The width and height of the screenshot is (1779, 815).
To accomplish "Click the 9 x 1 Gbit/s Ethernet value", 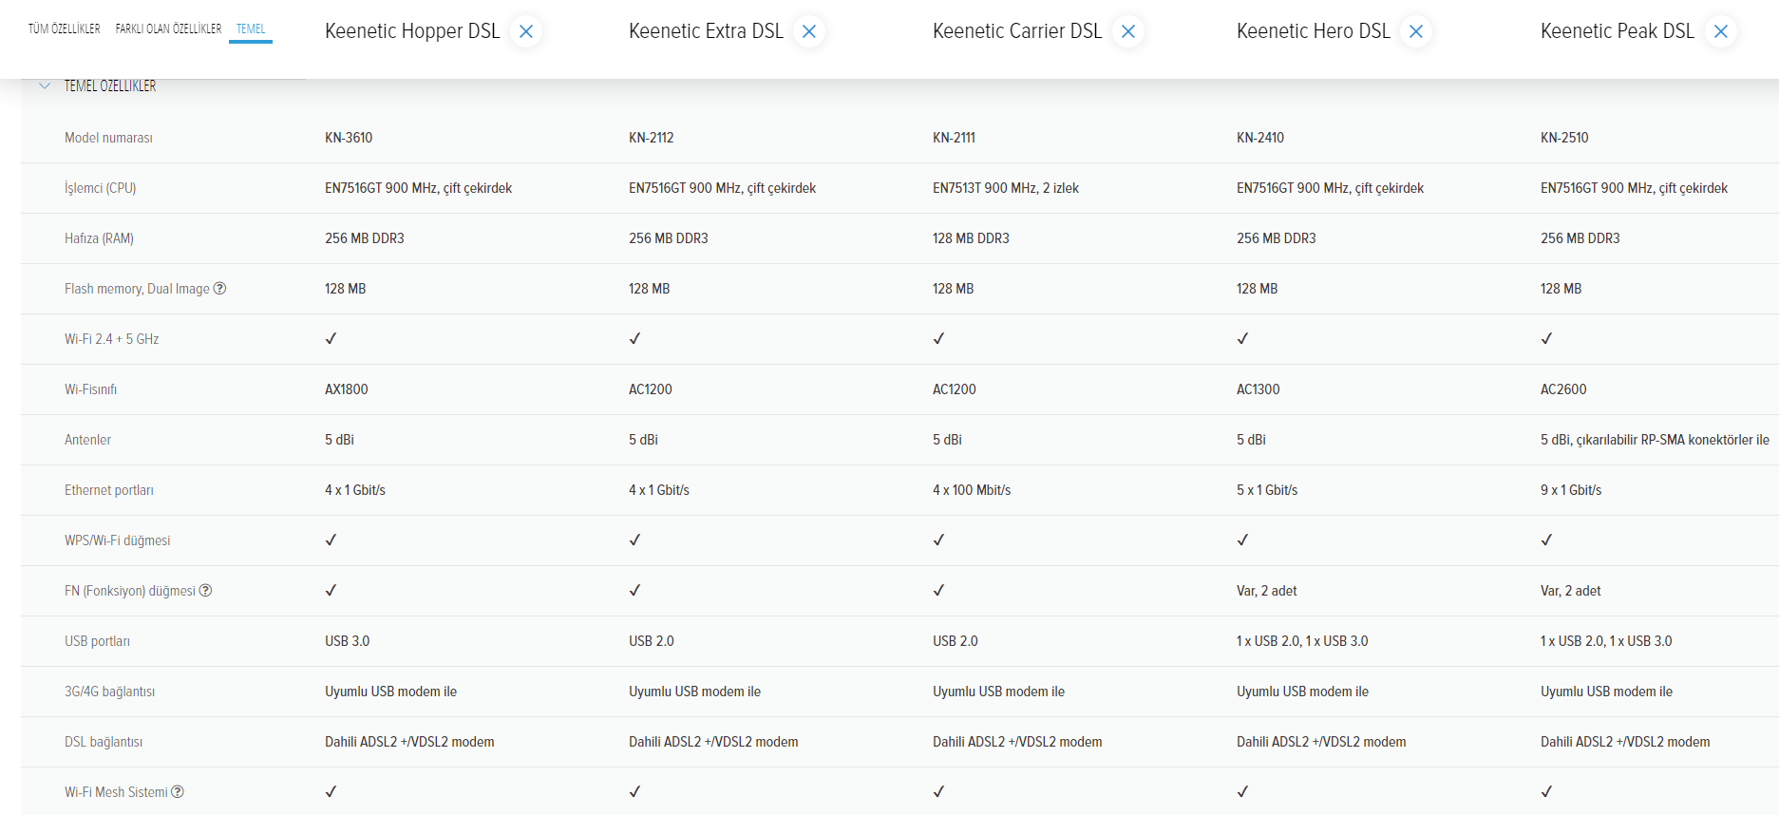I will pos(1571,490).
